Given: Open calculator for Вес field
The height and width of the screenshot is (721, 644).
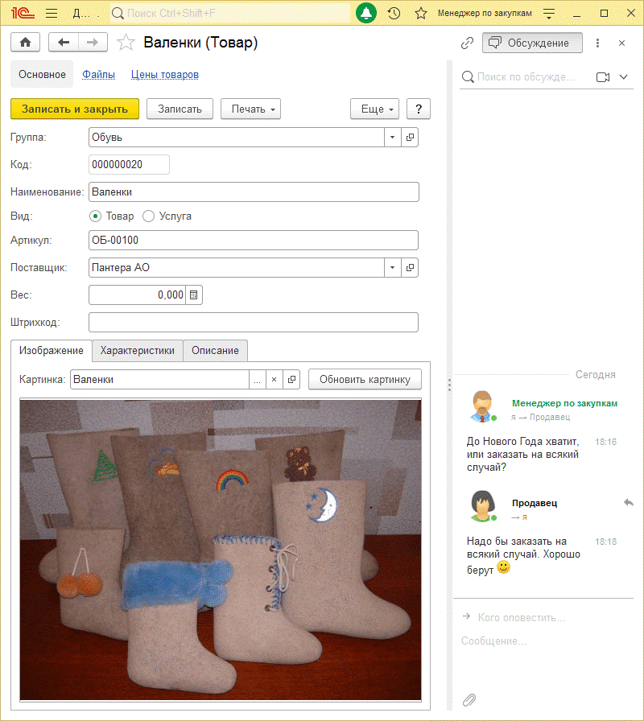Looking at the screenshot, I should click(194, 295).
